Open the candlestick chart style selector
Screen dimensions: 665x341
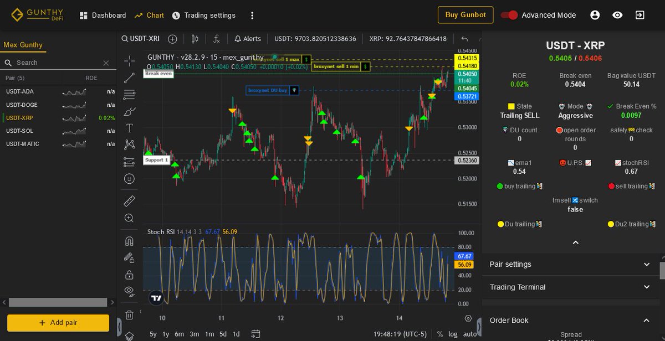(195, 39)
